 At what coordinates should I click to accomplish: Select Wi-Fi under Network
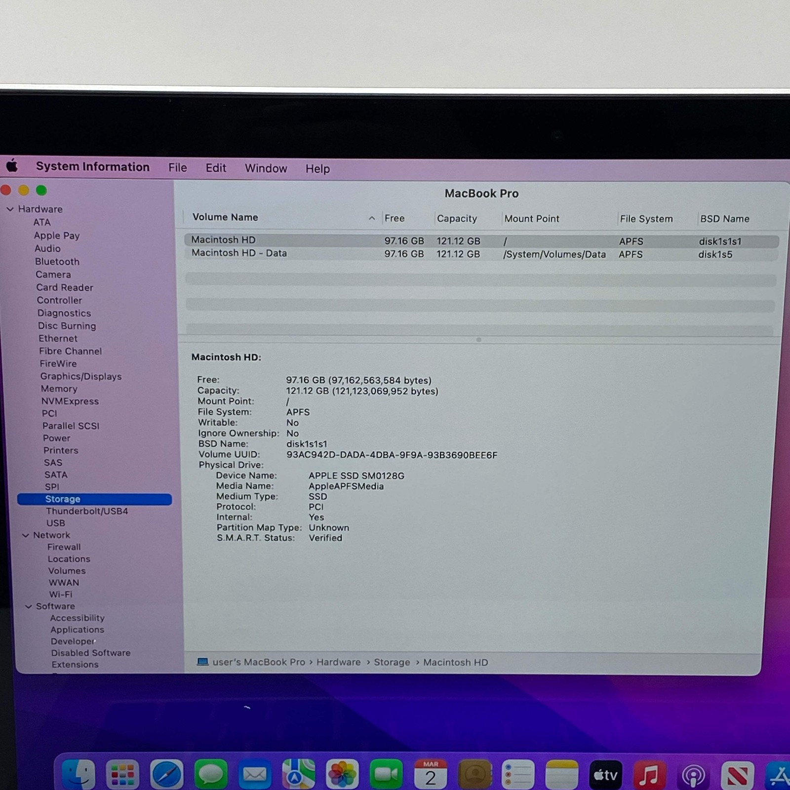coord(61,594)
